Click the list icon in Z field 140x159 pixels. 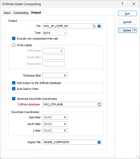tap(65, 131)
